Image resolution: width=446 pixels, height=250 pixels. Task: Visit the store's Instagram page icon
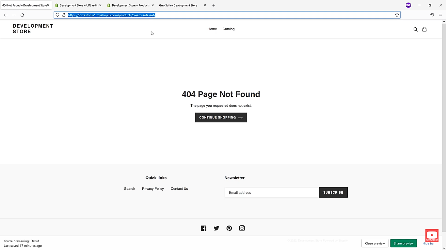coord(242,228)
